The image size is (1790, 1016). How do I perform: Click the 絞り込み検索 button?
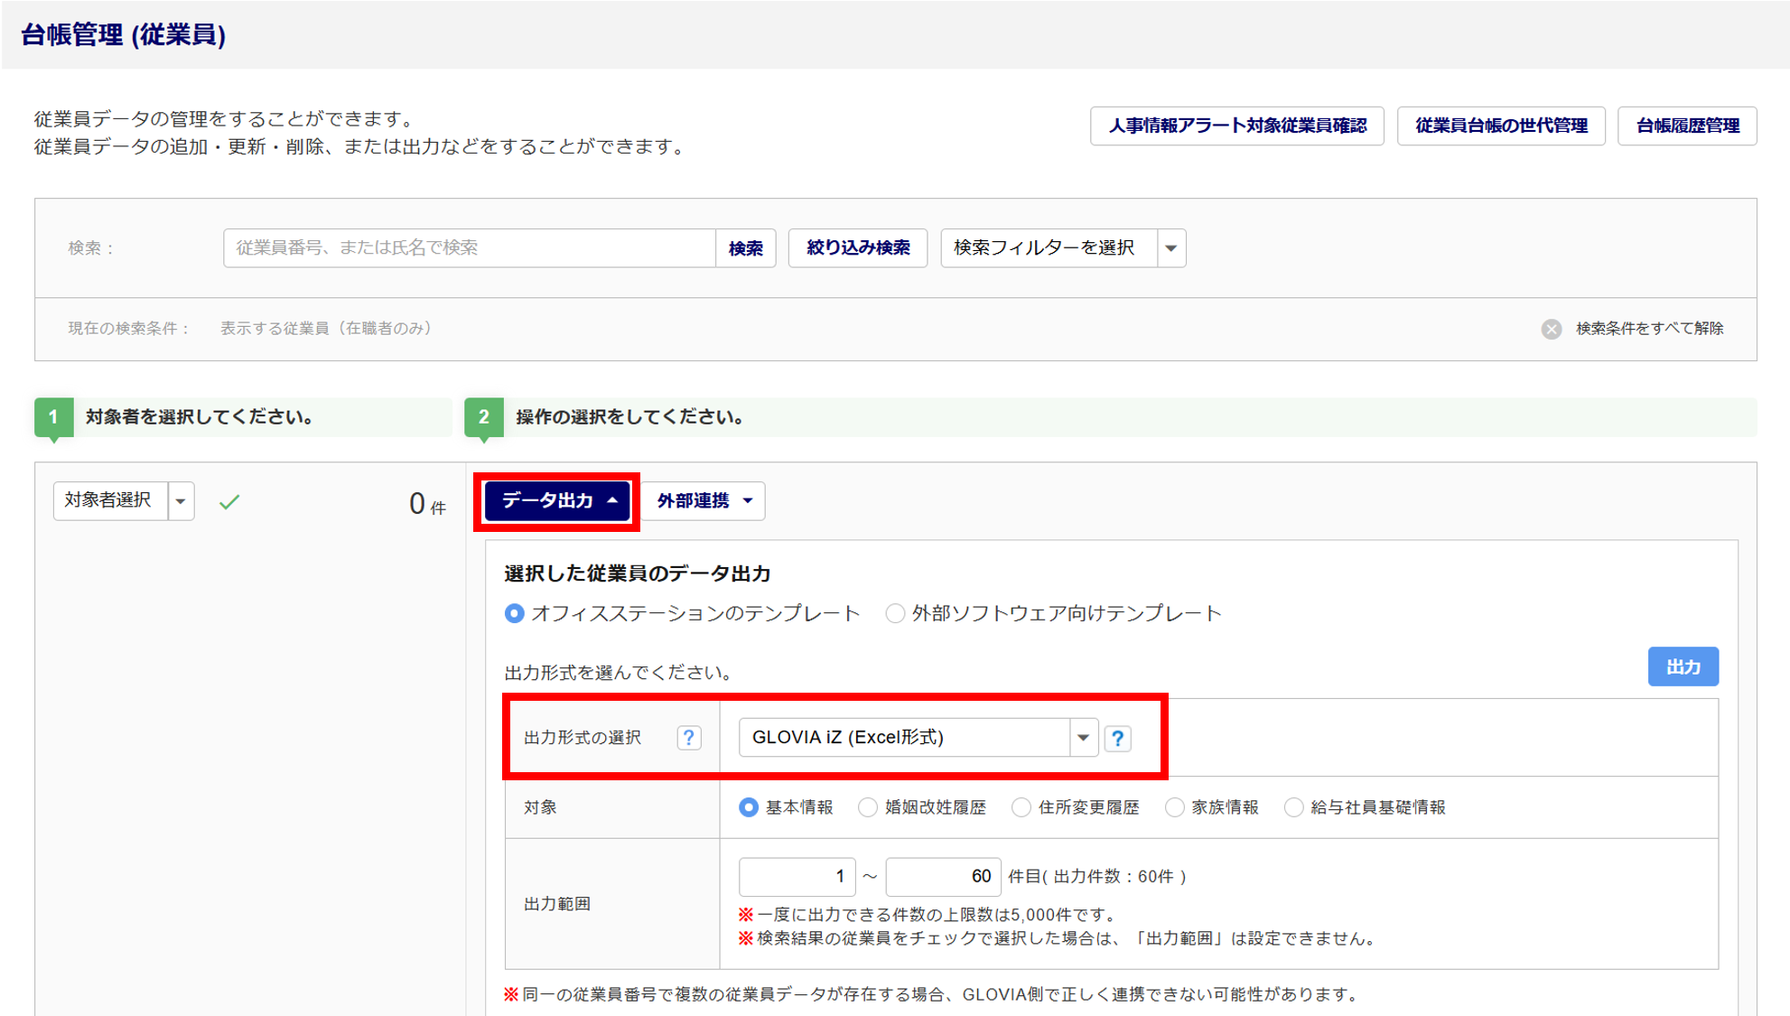[x=857, y=248]
